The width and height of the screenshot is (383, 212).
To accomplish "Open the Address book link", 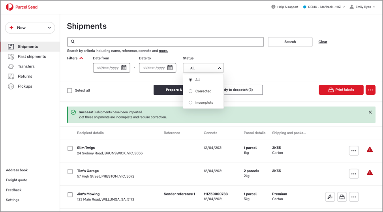I will pyautogui.click(x=17, y=170).
